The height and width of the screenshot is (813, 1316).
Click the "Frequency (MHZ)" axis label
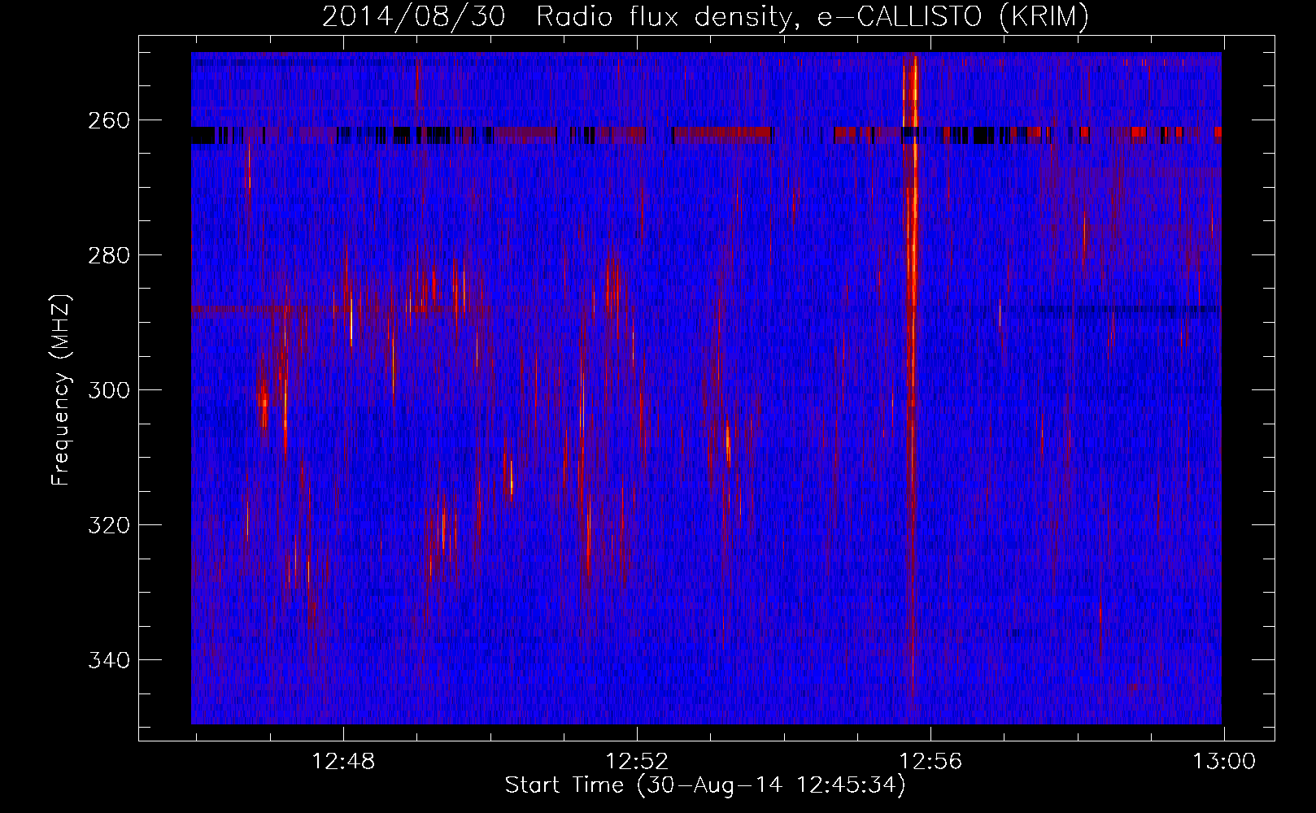61,390
